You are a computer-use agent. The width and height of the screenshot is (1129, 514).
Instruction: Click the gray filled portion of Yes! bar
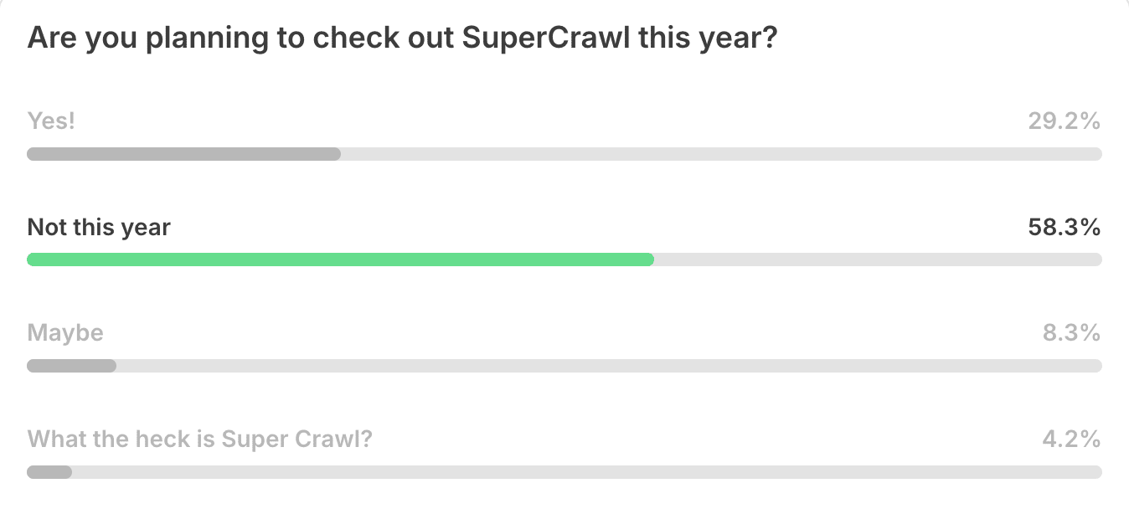coord(183,154)
